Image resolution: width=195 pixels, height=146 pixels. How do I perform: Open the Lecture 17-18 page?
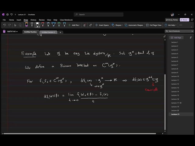click(x=176, y=103)
